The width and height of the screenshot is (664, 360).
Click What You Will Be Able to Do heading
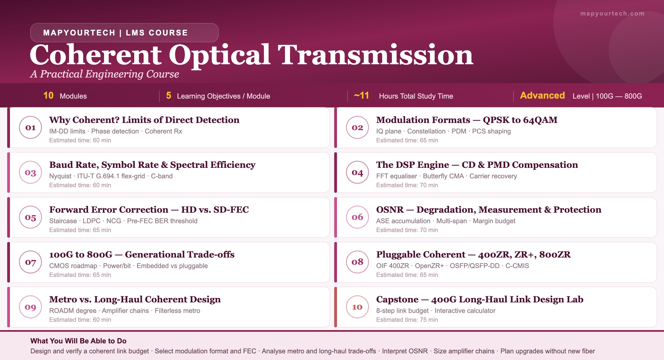tap(78, 341)
